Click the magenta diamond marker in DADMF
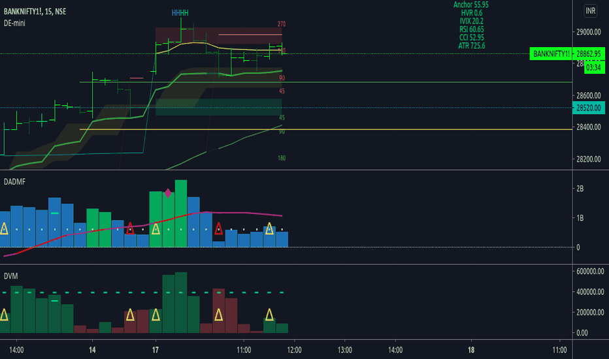 [168, 193]
